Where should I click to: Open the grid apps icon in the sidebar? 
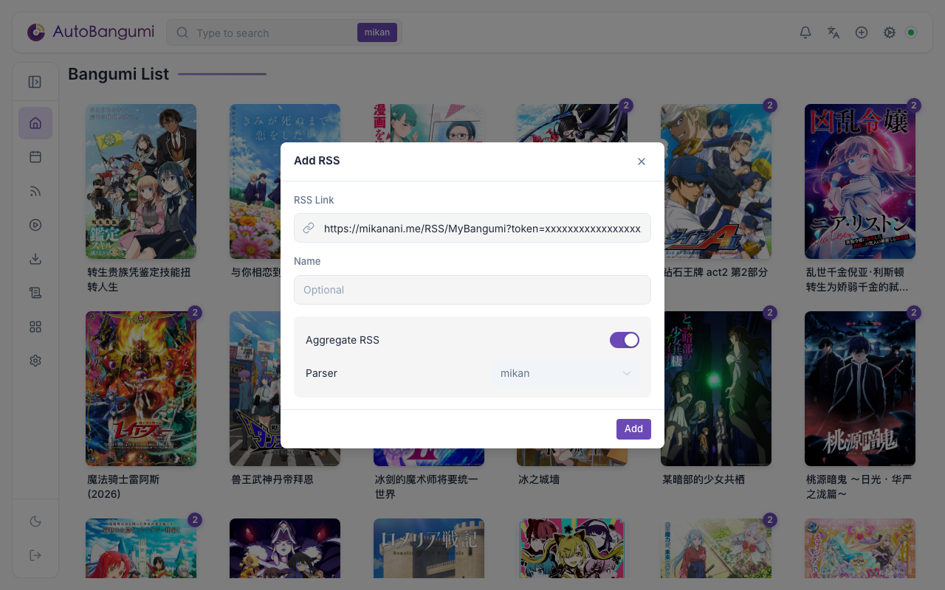pos(35,327)
